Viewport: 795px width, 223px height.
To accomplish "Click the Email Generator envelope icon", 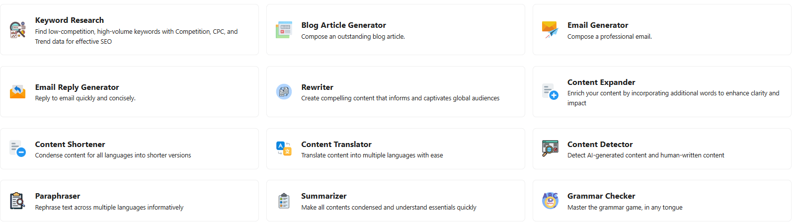I will point(550,30).
